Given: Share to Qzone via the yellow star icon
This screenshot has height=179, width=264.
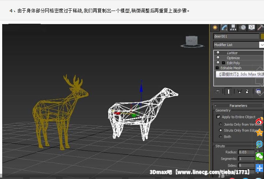Looking at the screenshot, I should pyautogui.click(x=260, y=133).
